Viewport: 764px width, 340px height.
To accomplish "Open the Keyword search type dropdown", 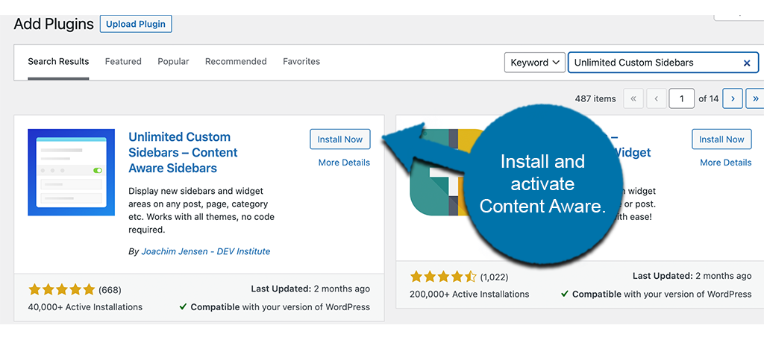I will (534, 63).
